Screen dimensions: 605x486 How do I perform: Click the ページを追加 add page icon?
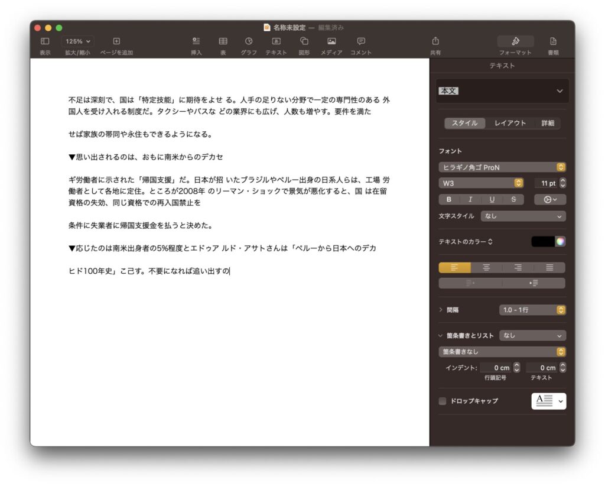116,41
